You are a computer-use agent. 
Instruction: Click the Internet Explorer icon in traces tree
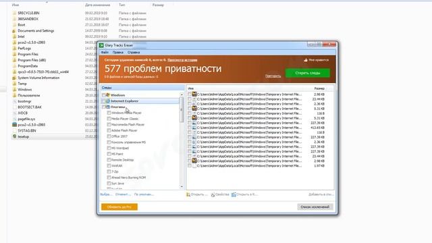[x=108, y=101]
